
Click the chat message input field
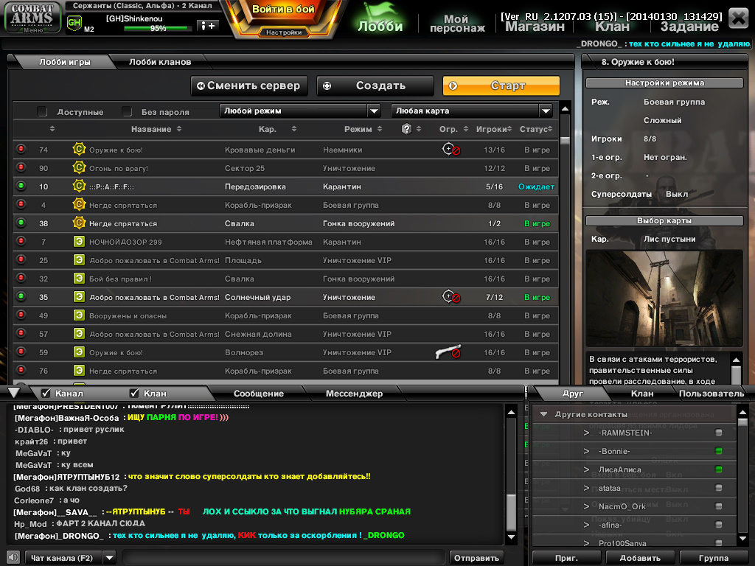(284, 558)
